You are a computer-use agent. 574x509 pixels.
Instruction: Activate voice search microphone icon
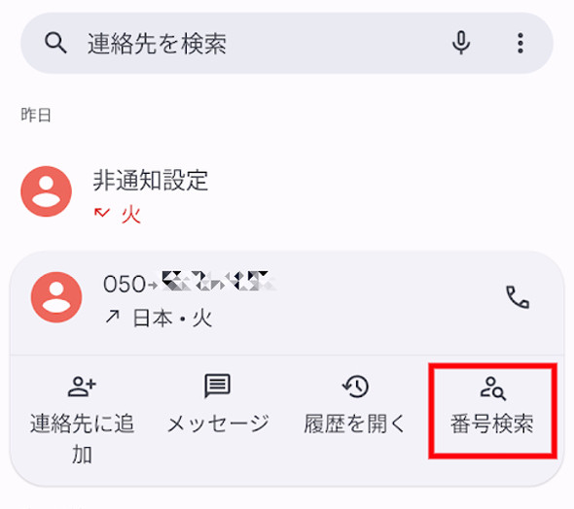click(x=461, y=43)
